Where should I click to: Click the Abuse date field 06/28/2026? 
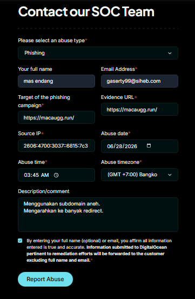pos(139,147)
